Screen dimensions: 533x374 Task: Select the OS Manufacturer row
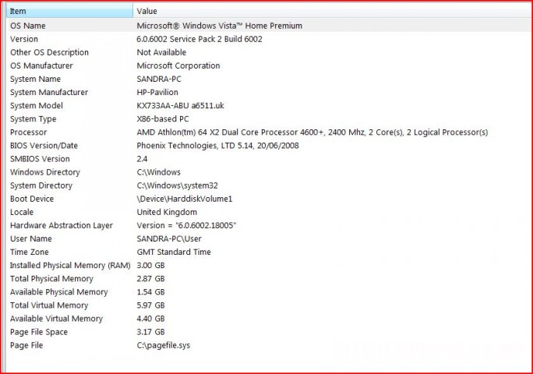41,65
